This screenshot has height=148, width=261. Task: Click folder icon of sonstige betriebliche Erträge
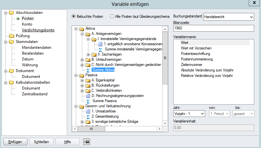pos(88,122)
